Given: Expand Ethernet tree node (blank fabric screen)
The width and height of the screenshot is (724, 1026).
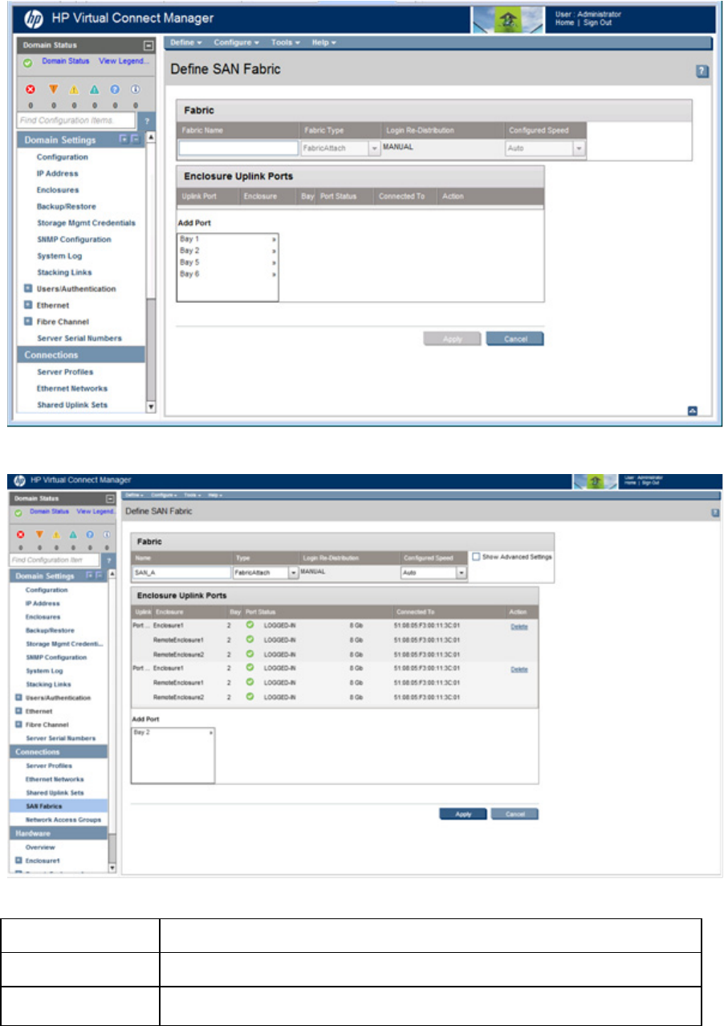Looking at the screenshot, I should click(x=28, y=305).
